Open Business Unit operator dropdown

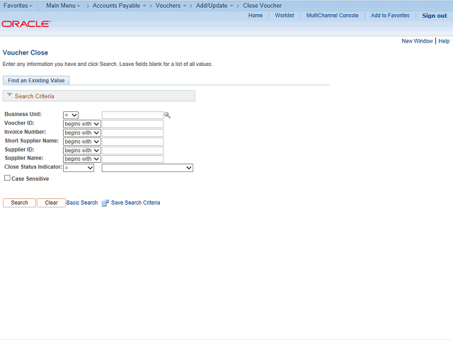(71, 115)
